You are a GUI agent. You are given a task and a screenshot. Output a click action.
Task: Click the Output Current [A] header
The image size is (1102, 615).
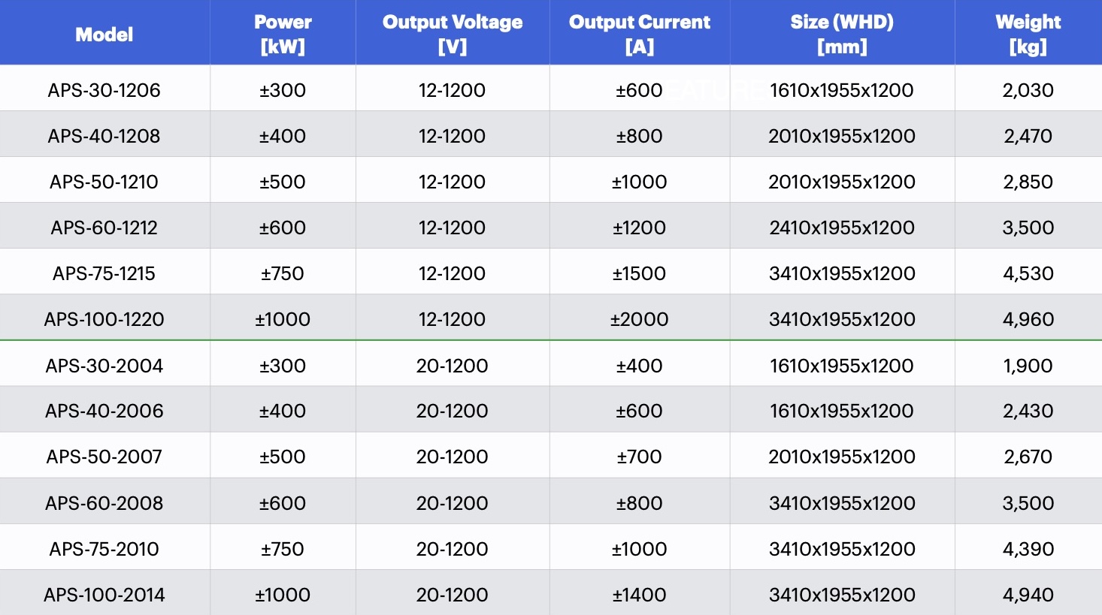(x=640, y=35)
